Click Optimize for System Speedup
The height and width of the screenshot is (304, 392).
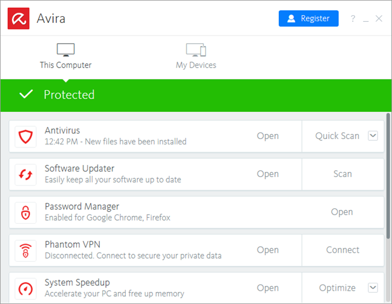coord(337,288)
